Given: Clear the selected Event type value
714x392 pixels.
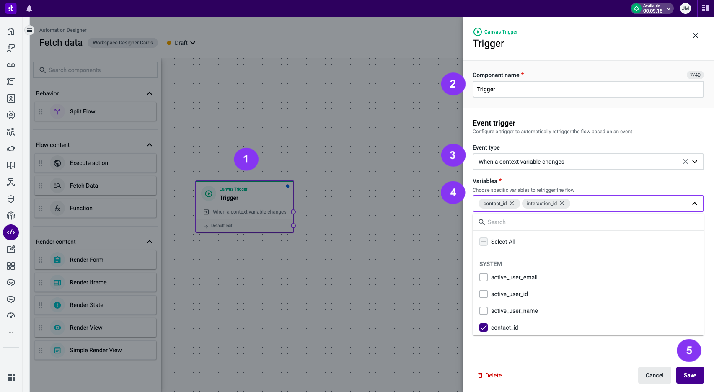Looking at the screenshot, I should point(686,162).
